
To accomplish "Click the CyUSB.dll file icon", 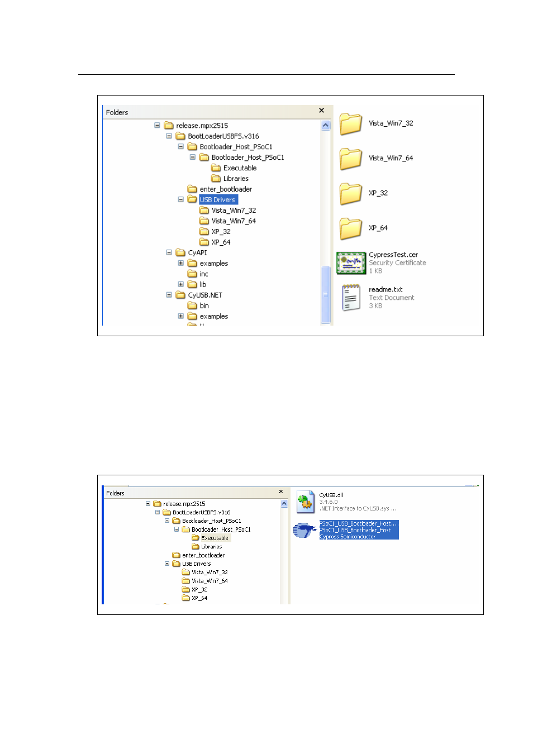I will (x=306, y=502).
